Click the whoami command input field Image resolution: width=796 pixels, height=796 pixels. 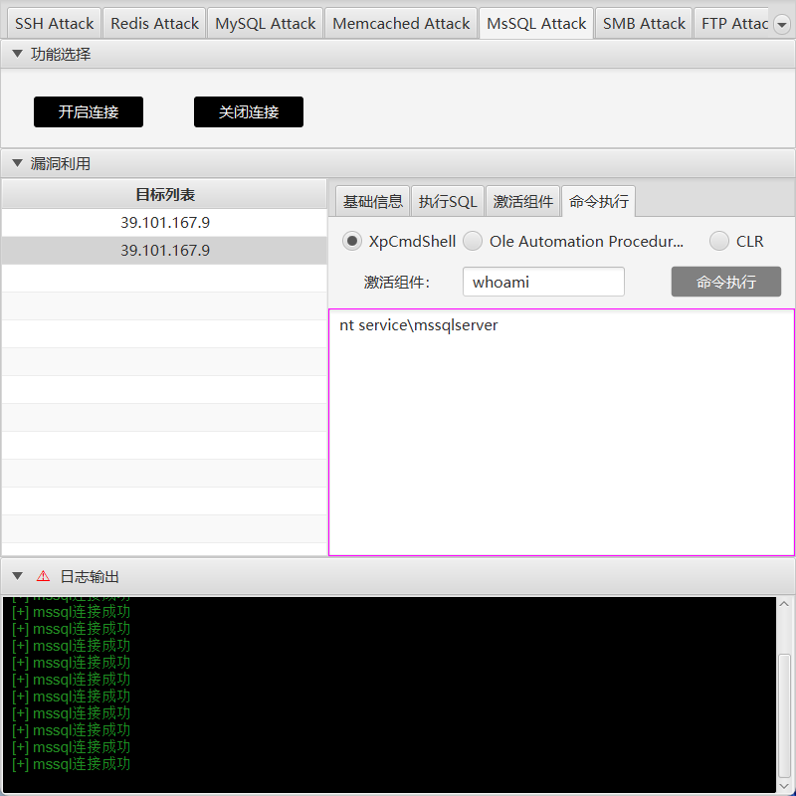543,282
